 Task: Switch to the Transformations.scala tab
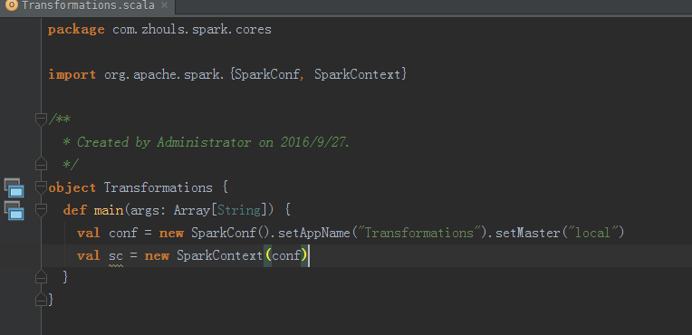tap(88, 6)
